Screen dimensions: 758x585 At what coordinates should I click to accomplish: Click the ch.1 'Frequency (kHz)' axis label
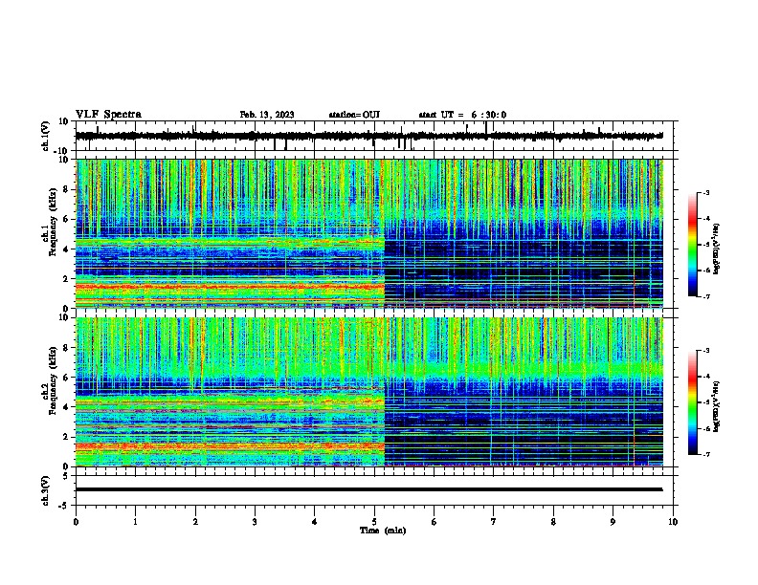(x=53, y=224)
